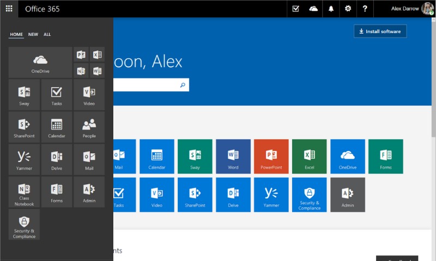Open SharePoint tile in launcher panel

(24, 127)
